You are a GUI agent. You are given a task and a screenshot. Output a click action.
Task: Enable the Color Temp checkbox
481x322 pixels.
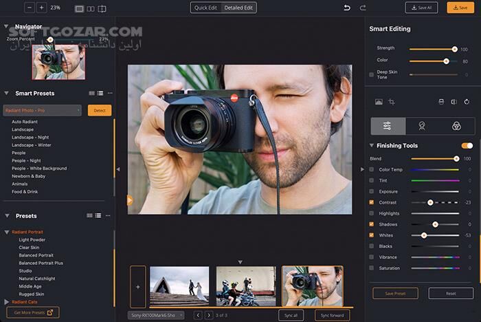click(372, 169)
